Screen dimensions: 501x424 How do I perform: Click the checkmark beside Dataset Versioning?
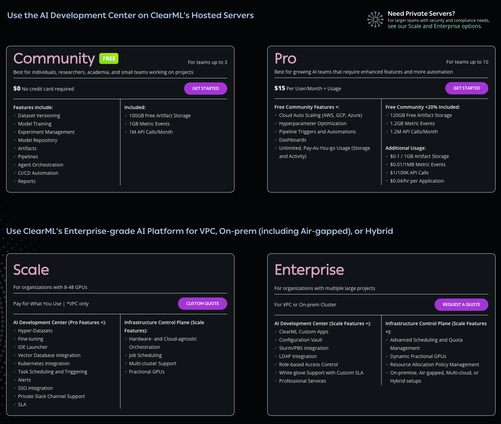pyautogui.click(x=15, y=116)
